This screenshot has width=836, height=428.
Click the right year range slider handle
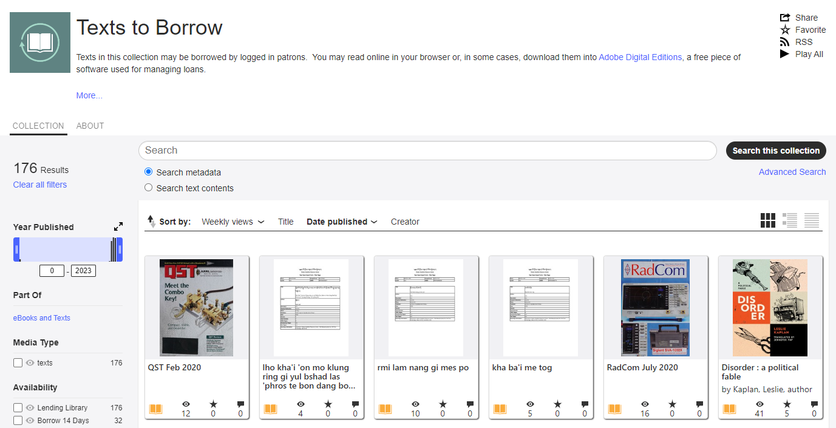[x=120, y=250]
